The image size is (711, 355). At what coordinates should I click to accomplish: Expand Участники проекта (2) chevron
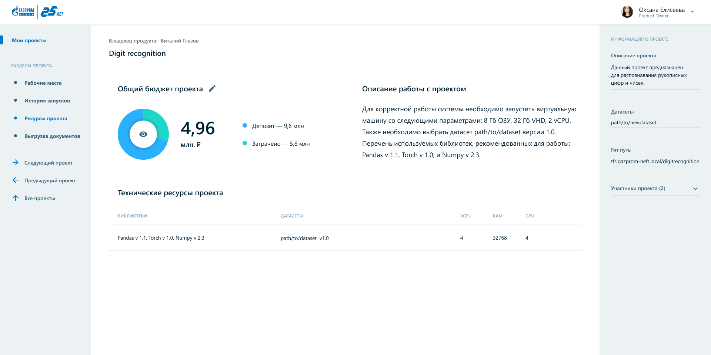coord(695,189)
